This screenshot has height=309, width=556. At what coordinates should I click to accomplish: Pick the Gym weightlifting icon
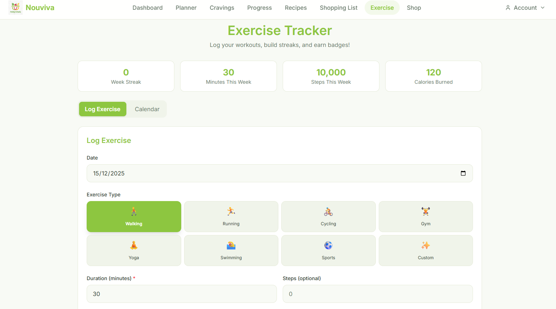[x=426, y=211]
